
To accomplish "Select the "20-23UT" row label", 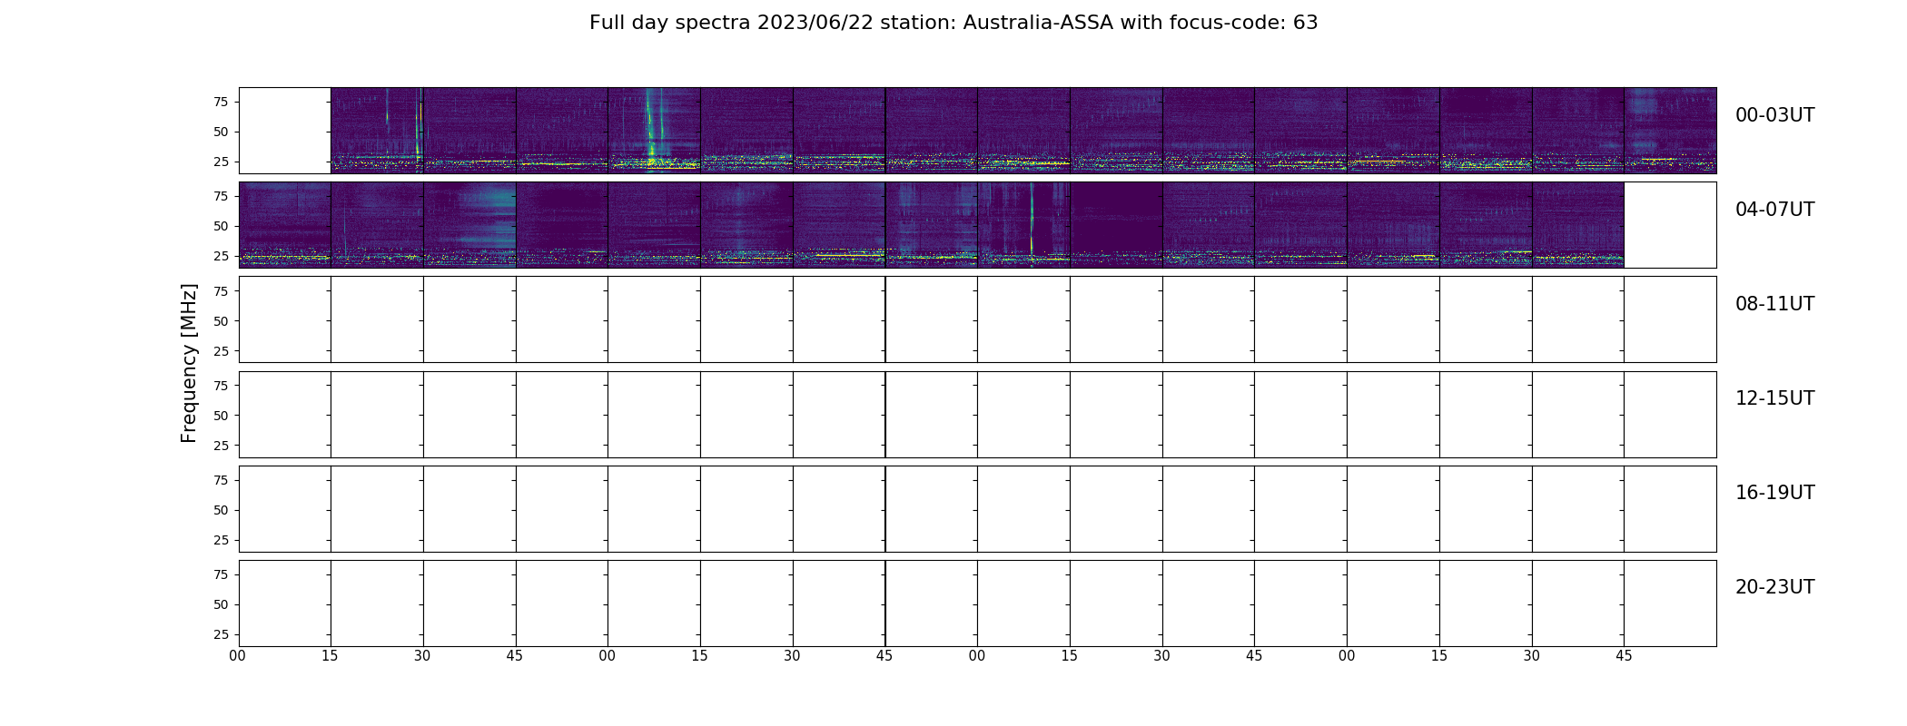I will tap(1774, 587).
